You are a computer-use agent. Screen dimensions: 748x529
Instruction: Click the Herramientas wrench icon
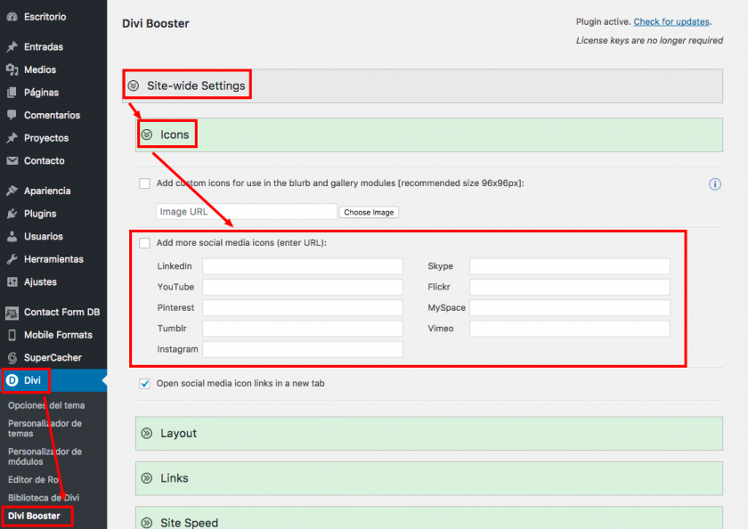coord(12,259)
